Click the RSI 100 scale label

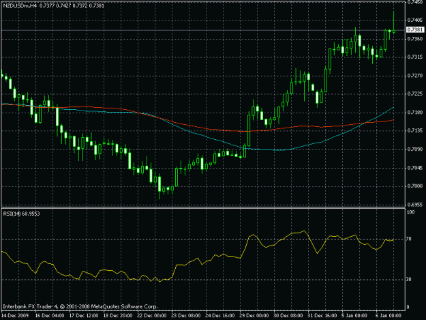click(411, 212)
